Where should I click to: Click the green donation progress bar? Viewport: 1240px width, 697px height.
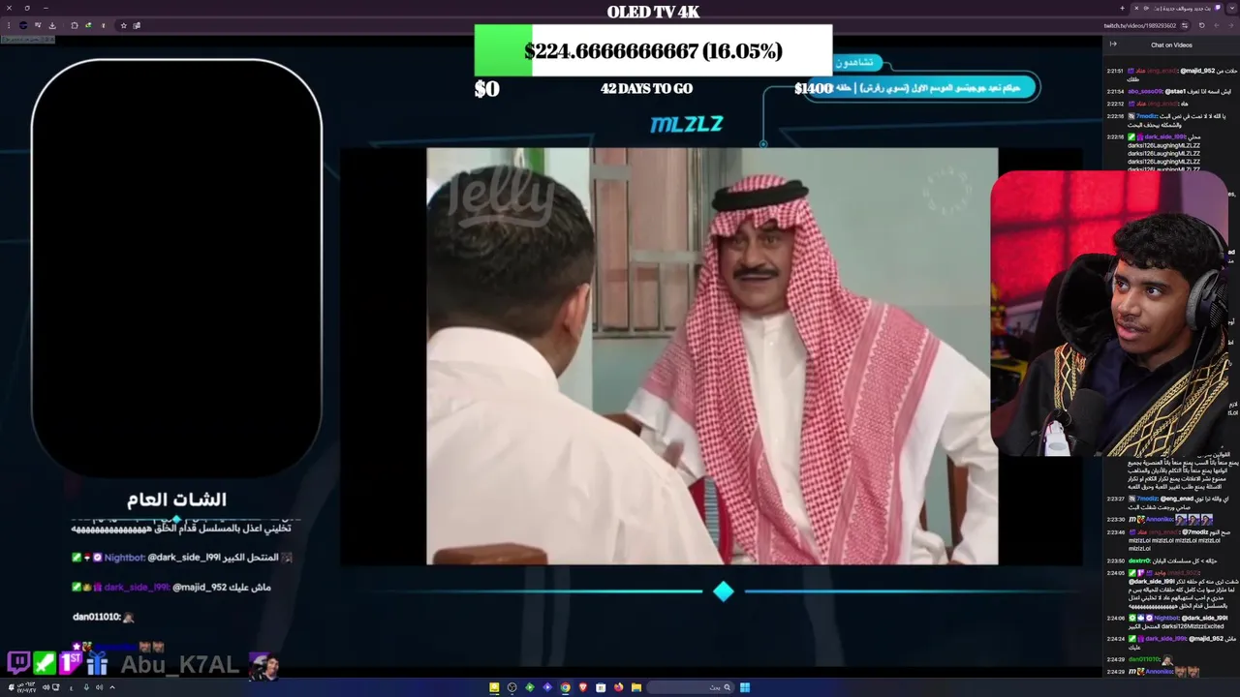click(x=503, y=50)
